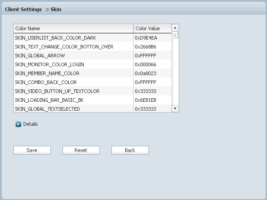
Task: Sort by Color Value column header
Action: (x=152, y=28)
